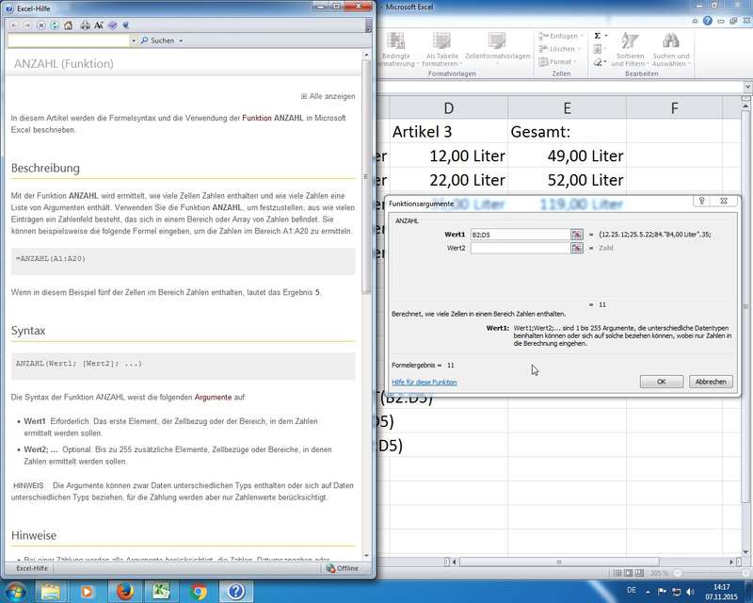This screenshot has width=753, height=603.
Task: Click the Refresh icon in help toolbar
Action: 54,25
